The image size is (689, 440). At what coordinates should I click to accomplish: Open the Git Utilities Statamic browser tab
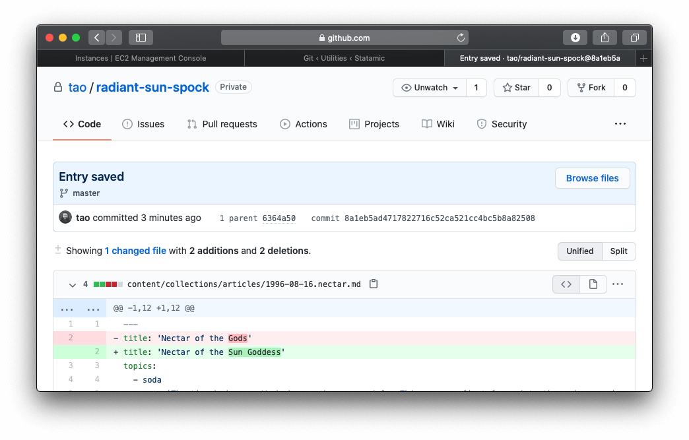344,58
